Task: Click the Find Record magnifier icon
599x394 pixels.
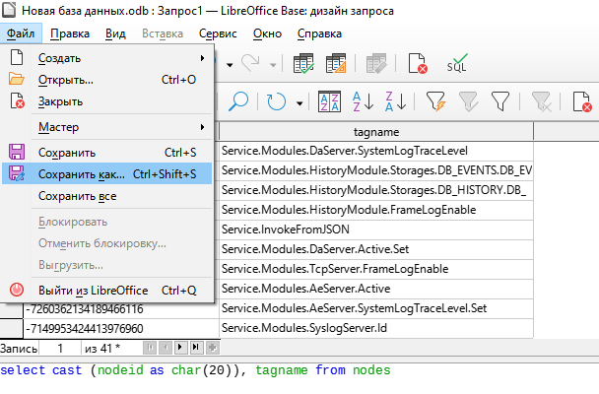Action: pyautogui.click(x=238, y=102)
